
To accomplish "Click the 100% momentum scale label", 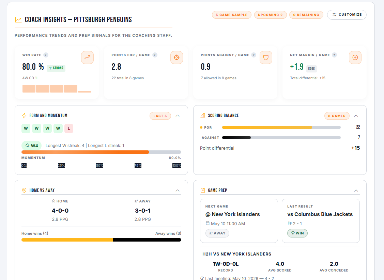I will coord(177,166).
